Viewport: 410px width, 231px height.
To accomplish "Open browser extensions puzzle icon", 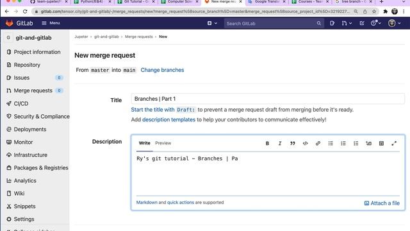I will 386,12.
